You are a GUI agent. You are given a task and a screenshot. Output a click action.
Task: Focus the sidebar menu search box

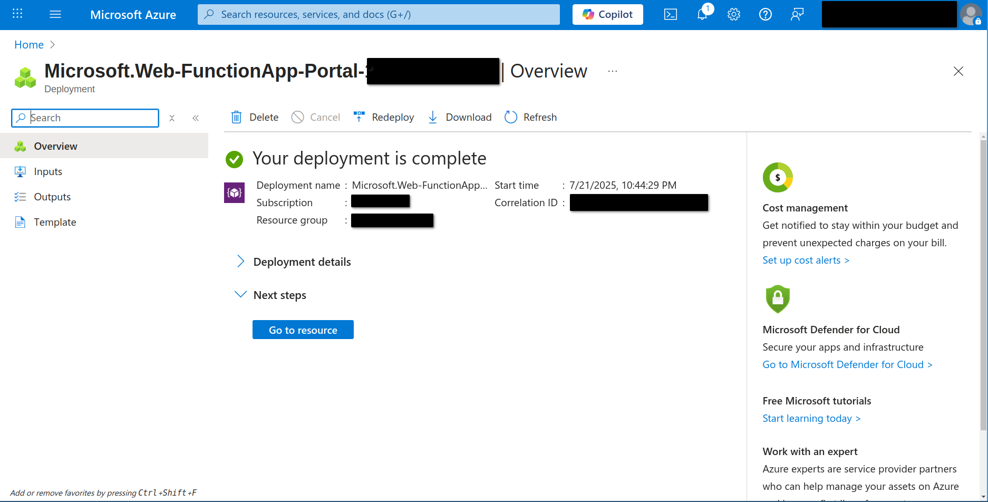85,118
